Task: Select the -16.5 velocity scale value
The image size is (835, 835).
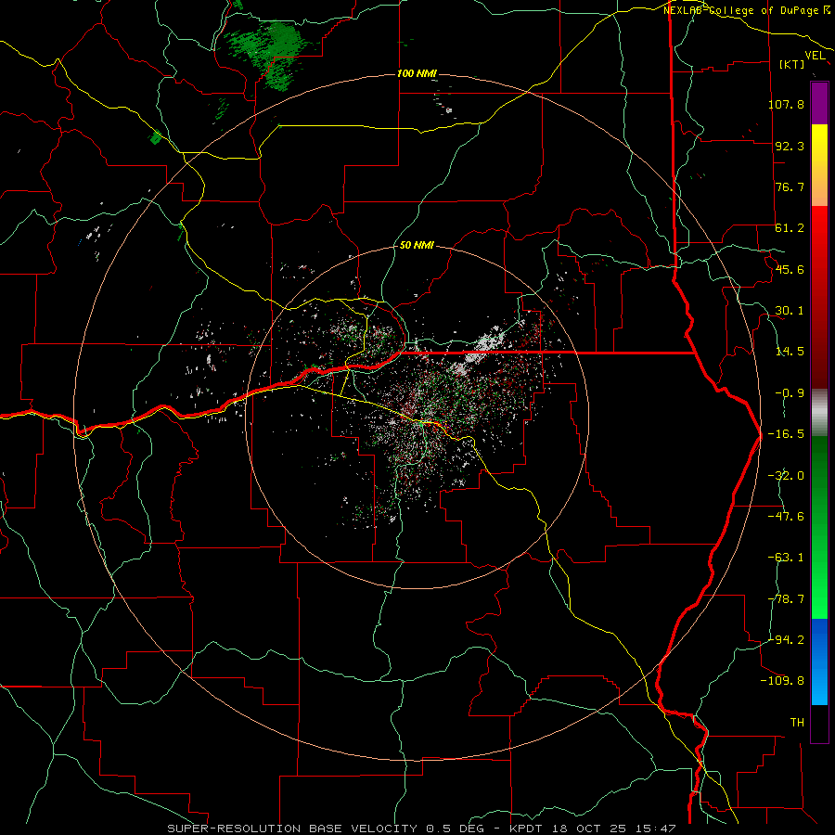Action: (x=786, y=434)
